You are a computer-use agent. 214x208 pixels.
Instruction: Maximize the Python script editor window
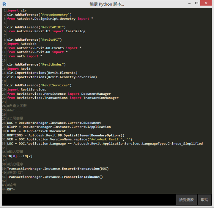click(196, 3)
